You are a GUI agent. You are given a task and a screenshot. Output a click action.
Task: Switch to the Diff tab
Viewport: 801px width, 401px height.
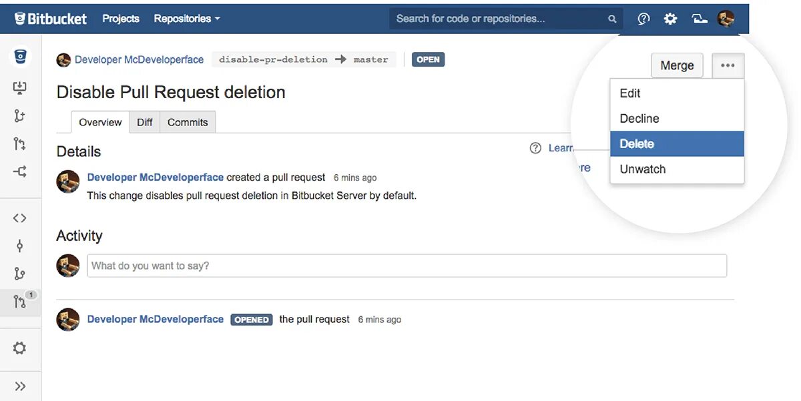tap(145, 122)
